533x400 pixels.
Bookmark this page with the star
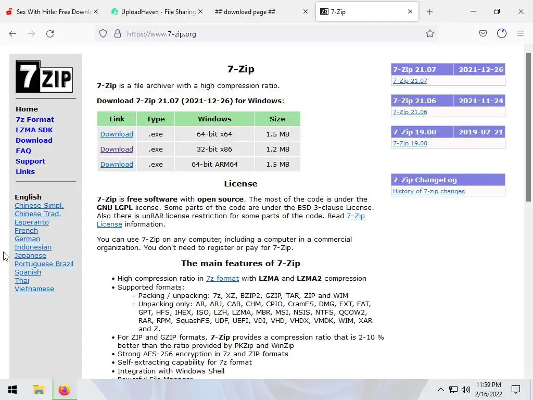(x=429, y=34)
